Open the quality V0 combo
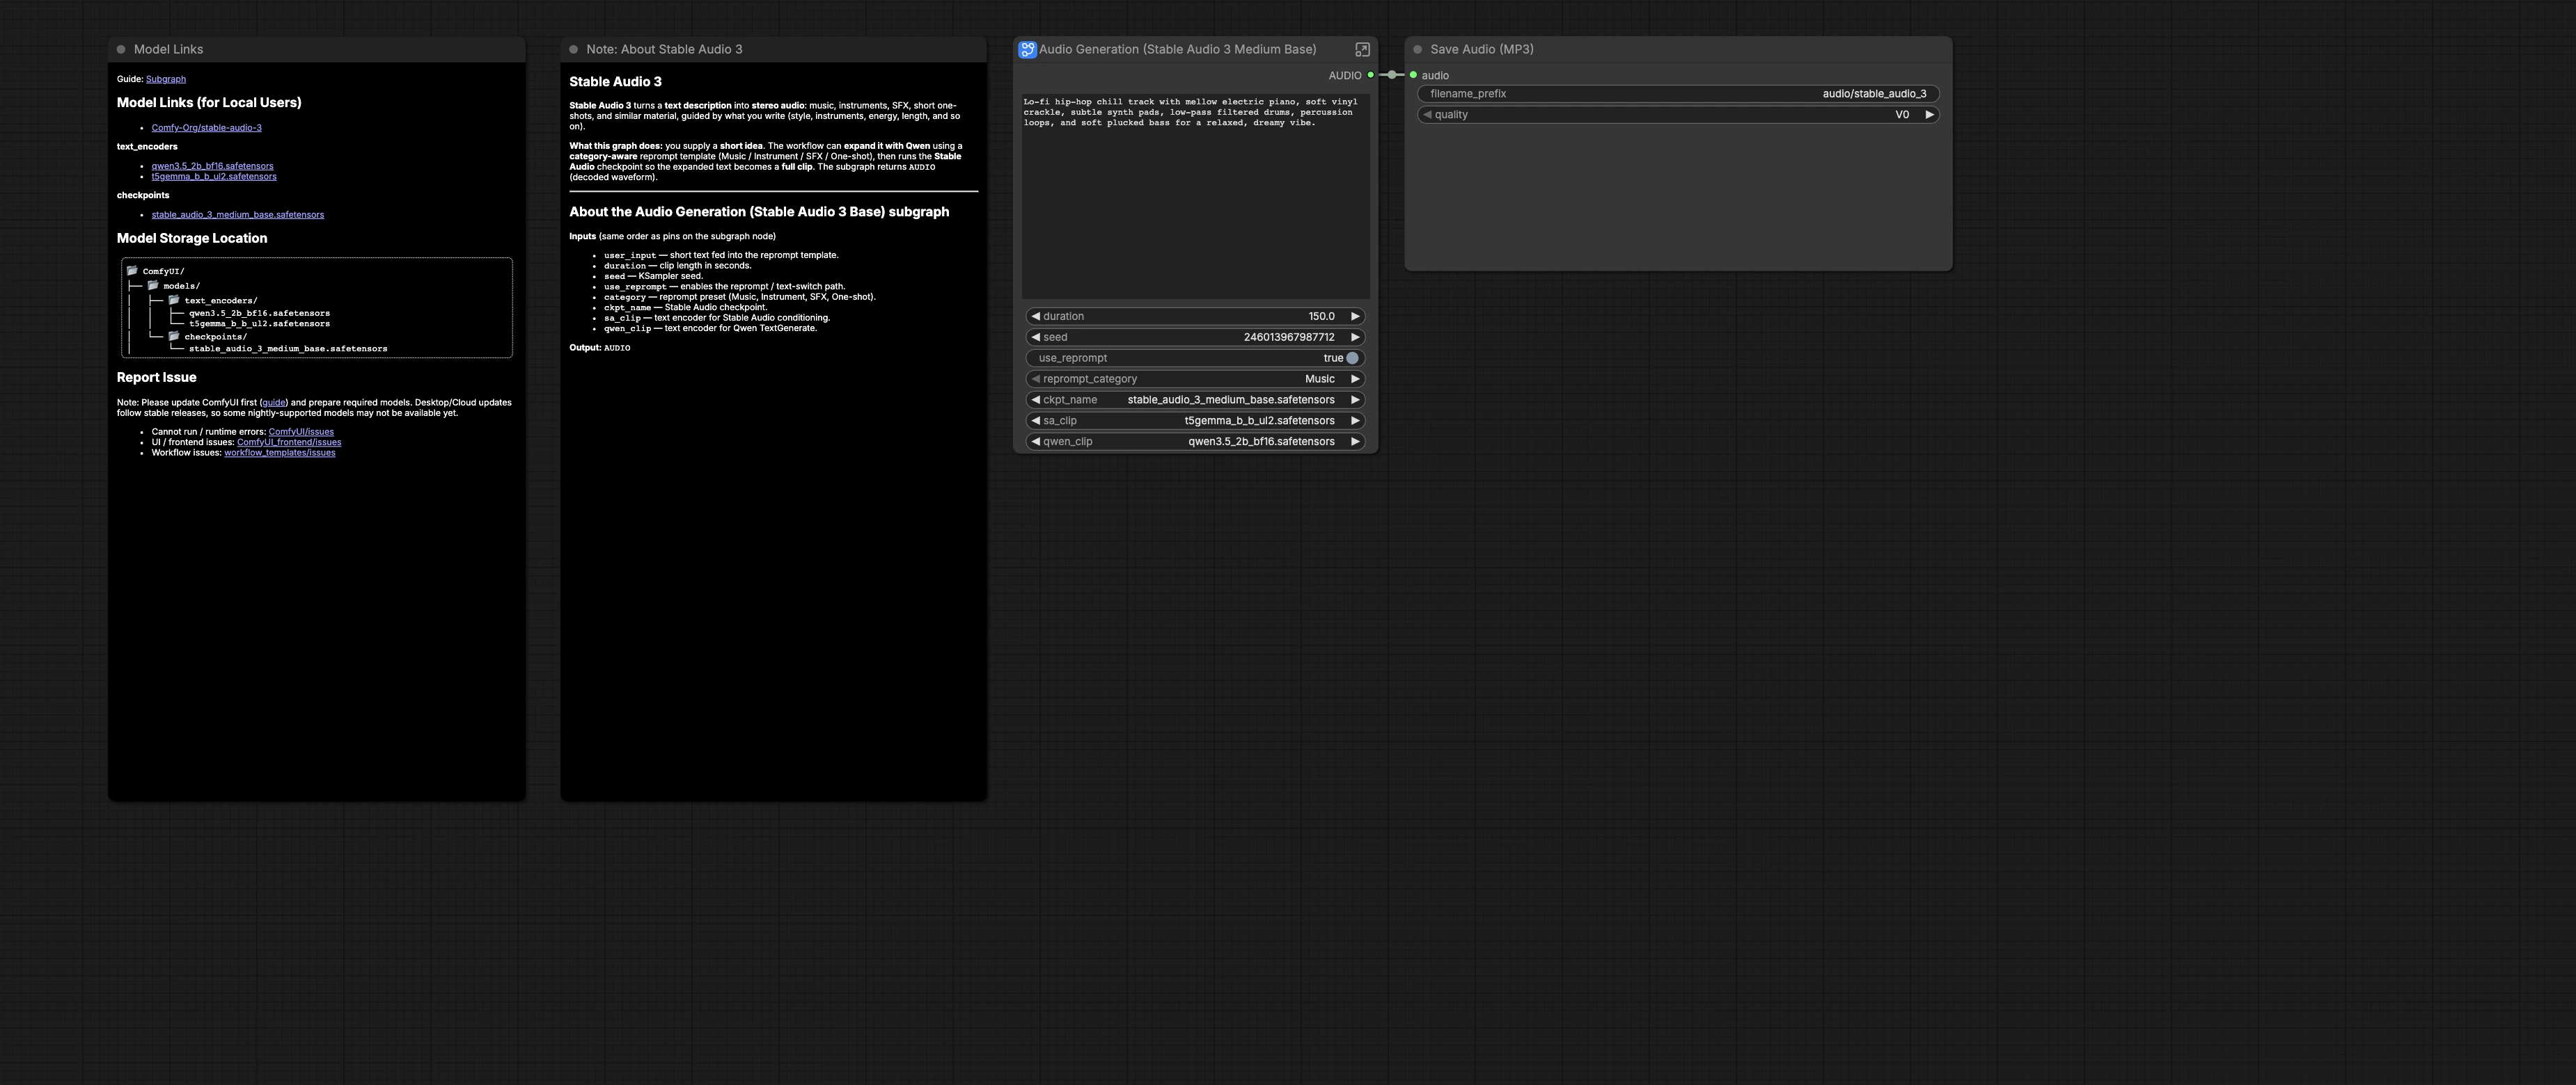The height and width of the screenshot is (1085, 2576). [1678, 114]
